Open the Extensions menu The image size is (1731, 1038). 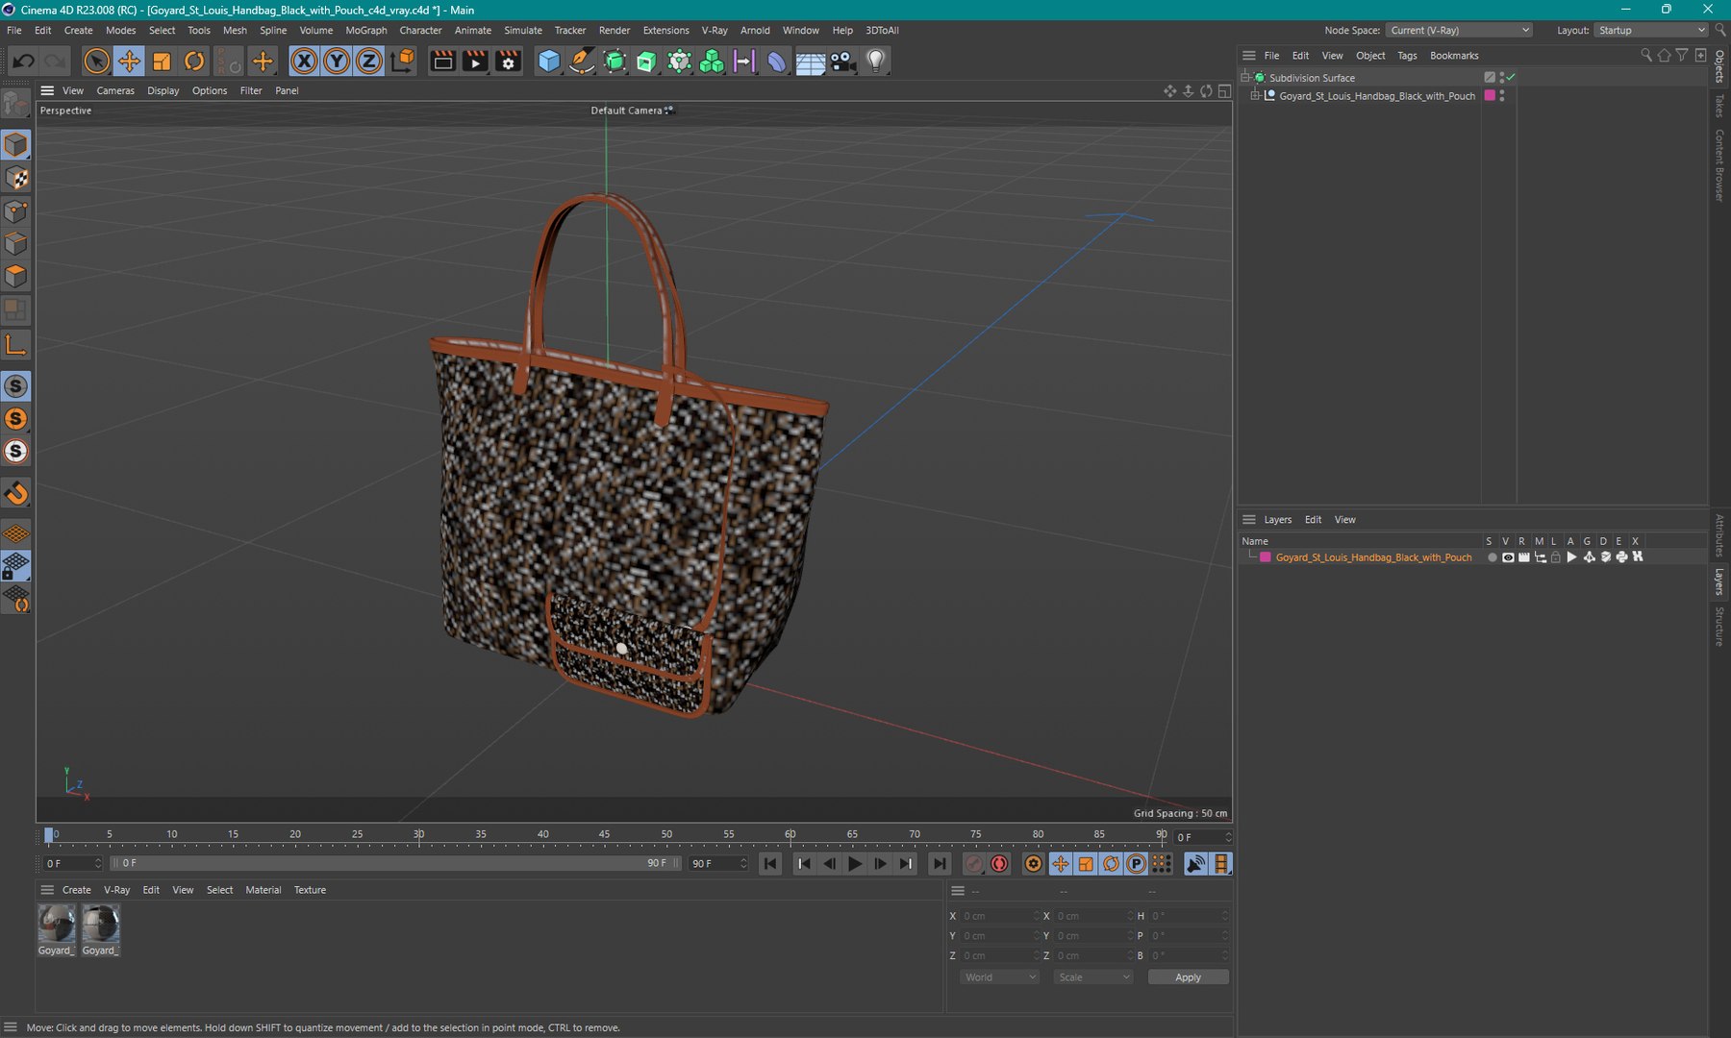tap(665, 30)
